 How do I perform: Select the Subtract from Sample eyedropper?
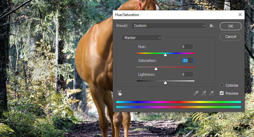pos(211,93)
